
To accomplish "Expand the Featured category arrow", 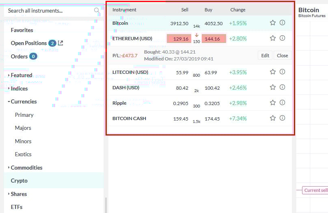I will tap(9, 75).
